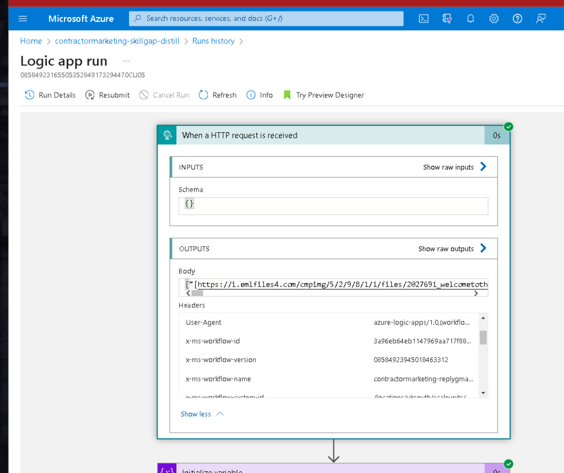
Task: Open portal settings gear
Action: pos(493,19)
